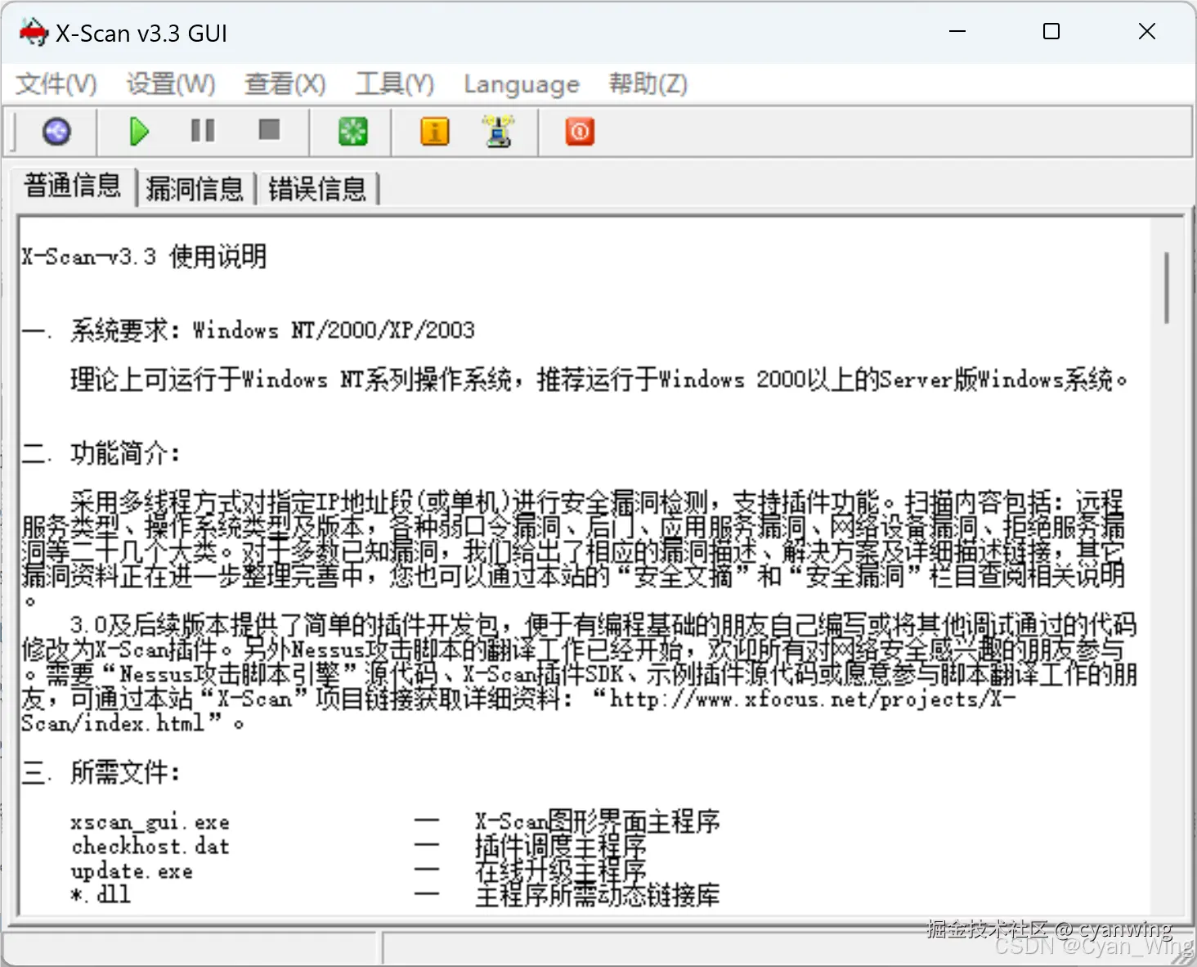Click the description '主程序所需动态链接库'
Image resolution: width=1197 pixels, height=967 pixels.
pyautogui.click(x=598, y=895)
